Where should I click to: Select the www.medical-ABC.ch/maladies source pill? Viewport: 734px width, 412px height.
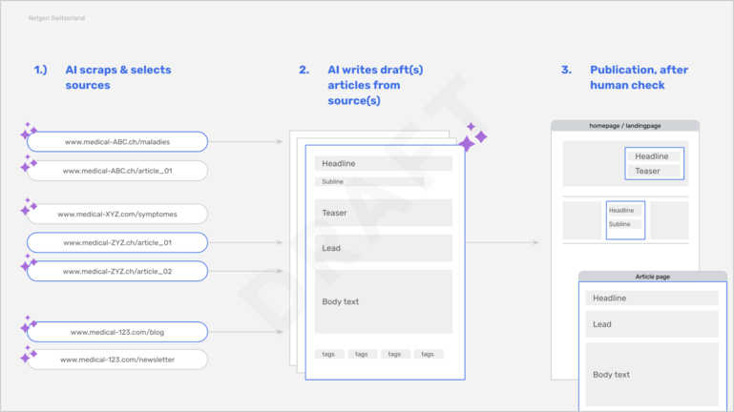[117, 142]
